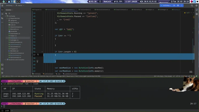Click cursor position 58:1 status item
This screenshot has width=199, height=112.
163,76
